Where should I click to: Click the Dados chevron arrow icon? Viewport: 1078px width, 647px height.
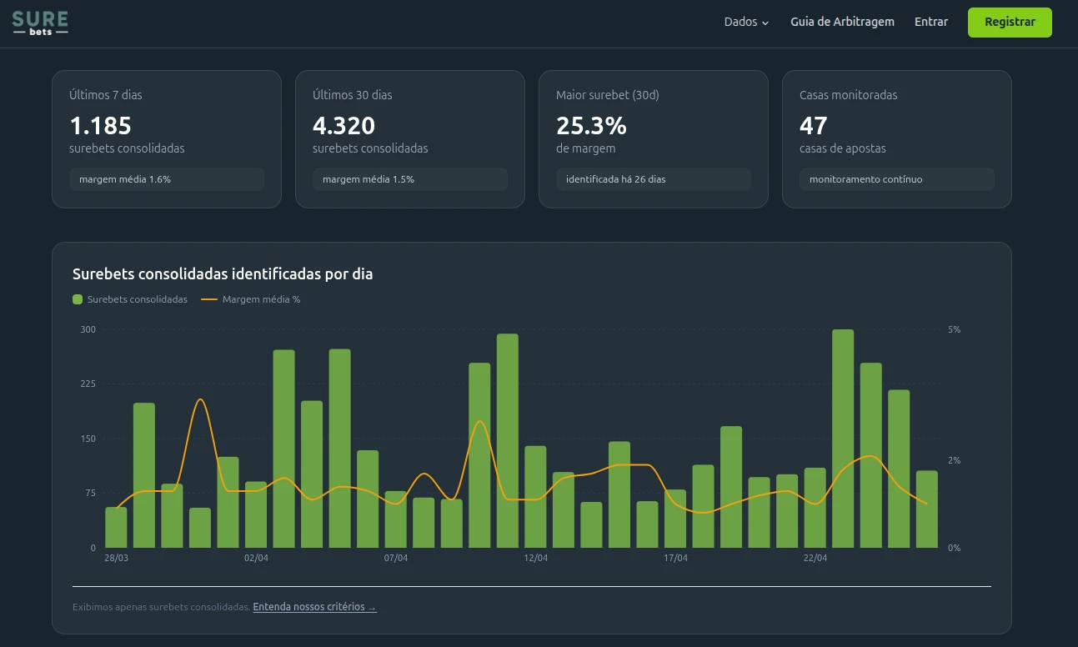tap(765, 23)
